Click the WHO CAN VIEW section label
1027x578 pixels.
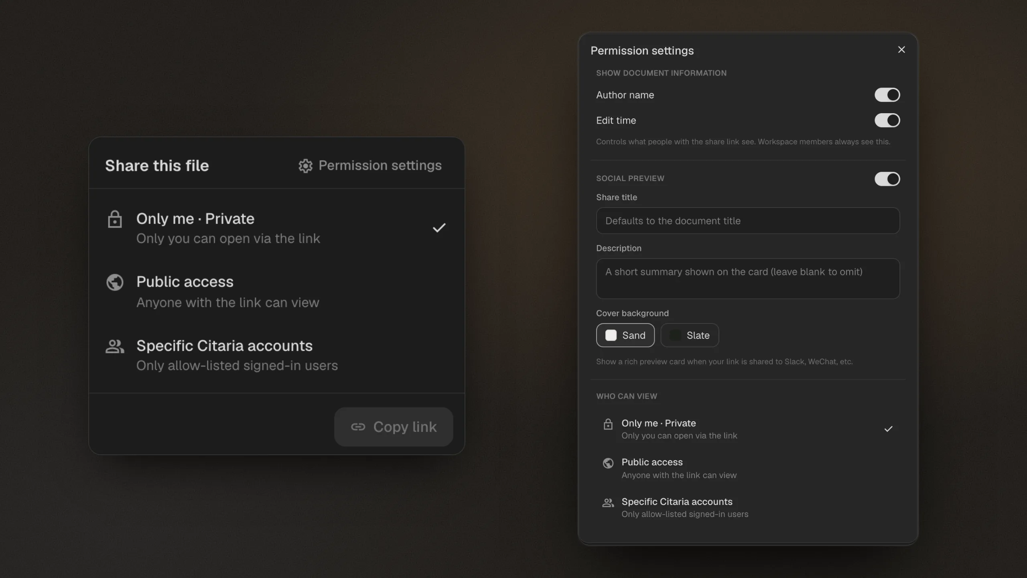click(x=626, y=396)
